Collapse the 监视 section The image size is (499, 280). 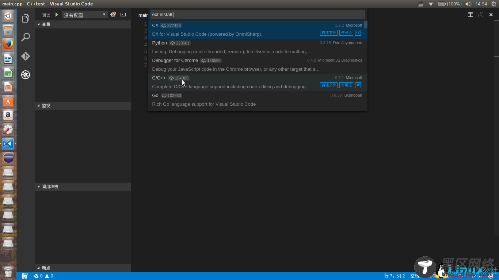(x=83, y=106)
